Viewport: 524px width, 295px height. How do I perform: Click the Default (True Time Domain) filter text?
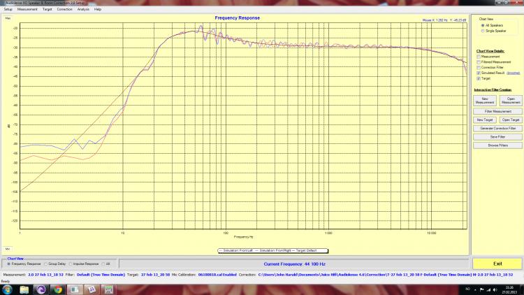[101, 275]
